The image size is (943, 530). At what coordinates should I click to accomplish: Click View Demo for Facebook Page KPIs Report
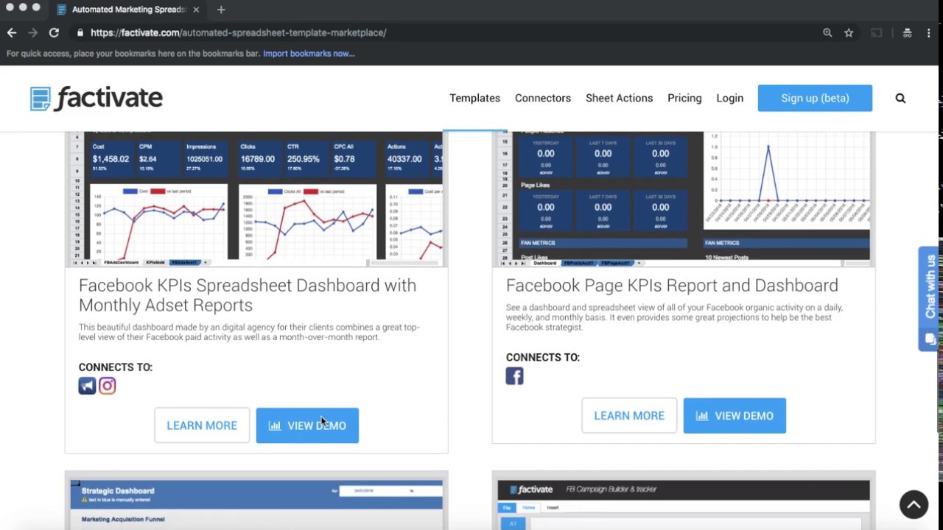coord(735,416)
